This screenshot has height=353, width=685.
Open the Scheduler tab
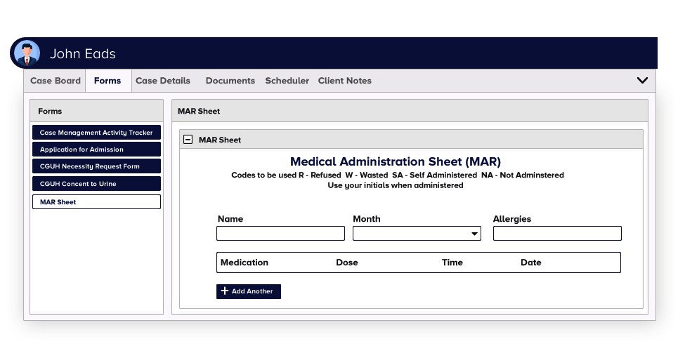coord(287,81)
